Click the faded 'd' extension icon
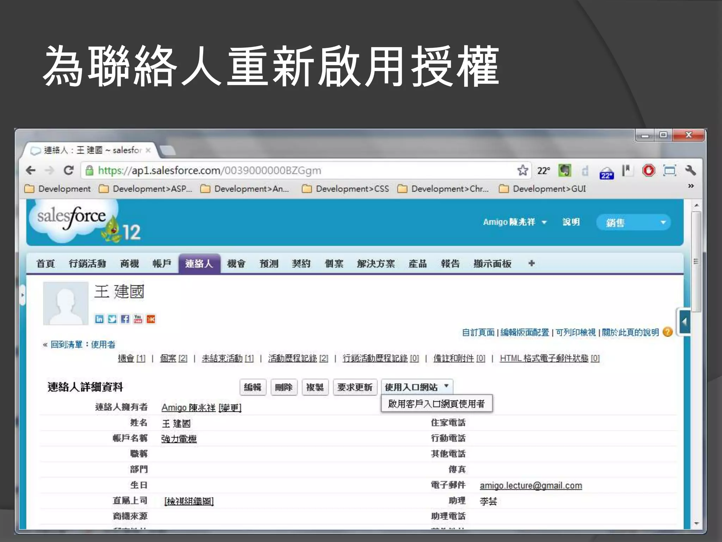The height and width of the screenshot is (542, 722). [x=585, y=170]
